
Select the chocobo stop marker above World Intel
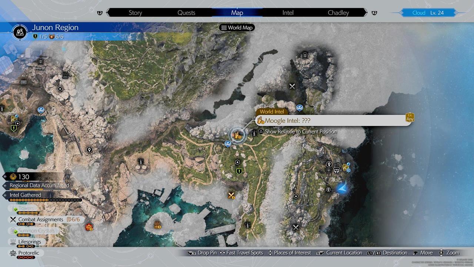300,108
